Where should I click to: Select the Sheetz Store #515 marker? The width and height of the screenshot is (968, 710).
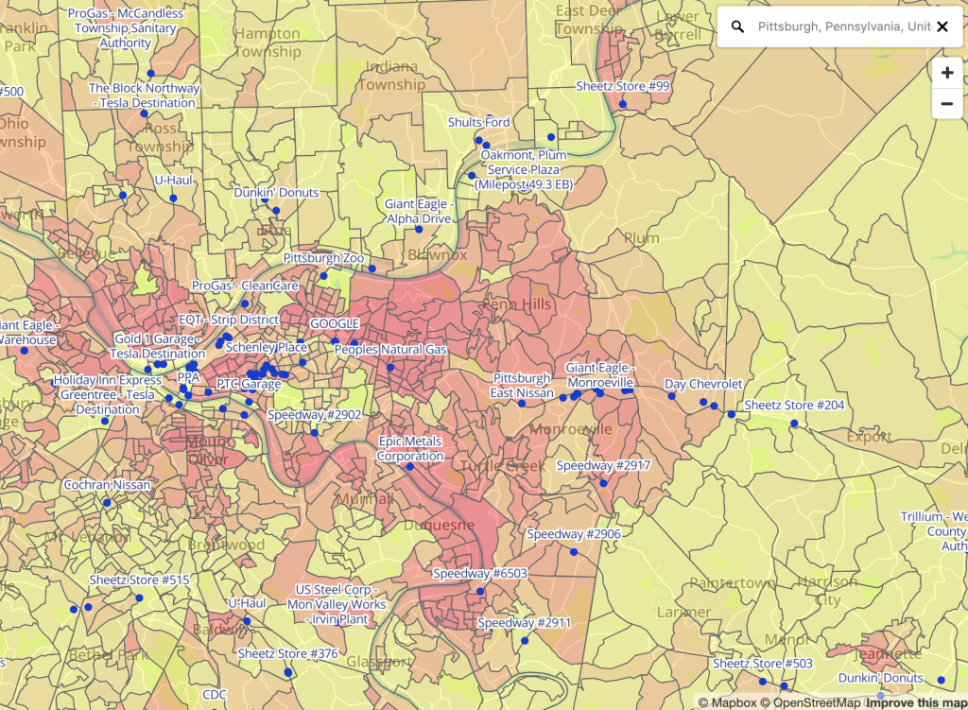139,597
